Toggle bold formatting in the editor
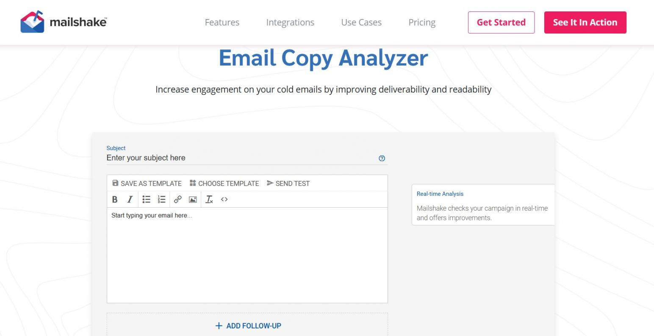 tap(114, 200)
